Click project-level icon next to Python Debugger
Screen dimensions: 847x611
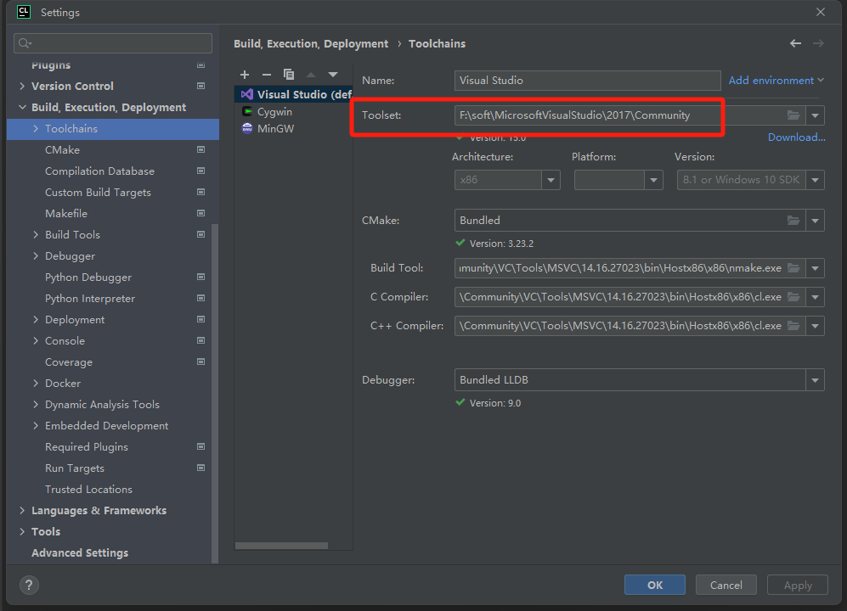201,277
